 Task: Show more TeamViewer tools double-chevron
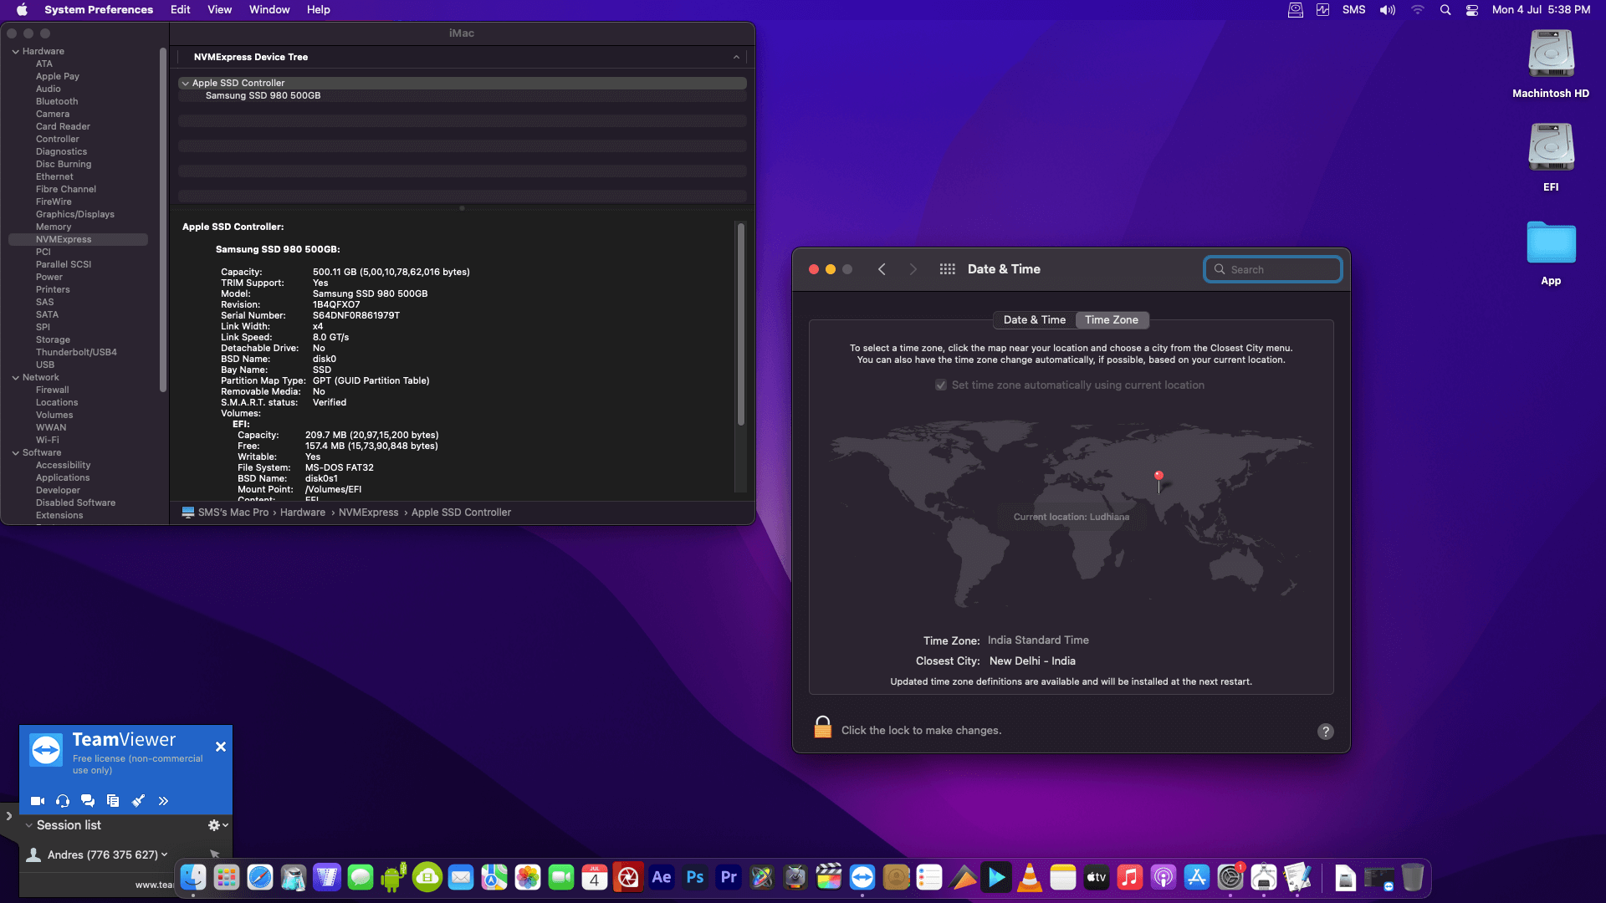[x=163, y=801]
